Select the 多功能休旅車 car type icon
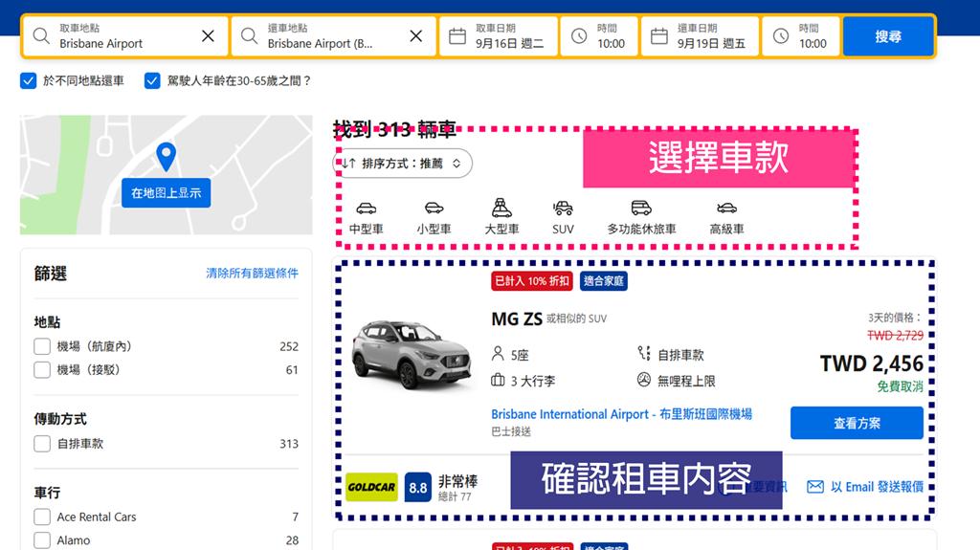 641,208
